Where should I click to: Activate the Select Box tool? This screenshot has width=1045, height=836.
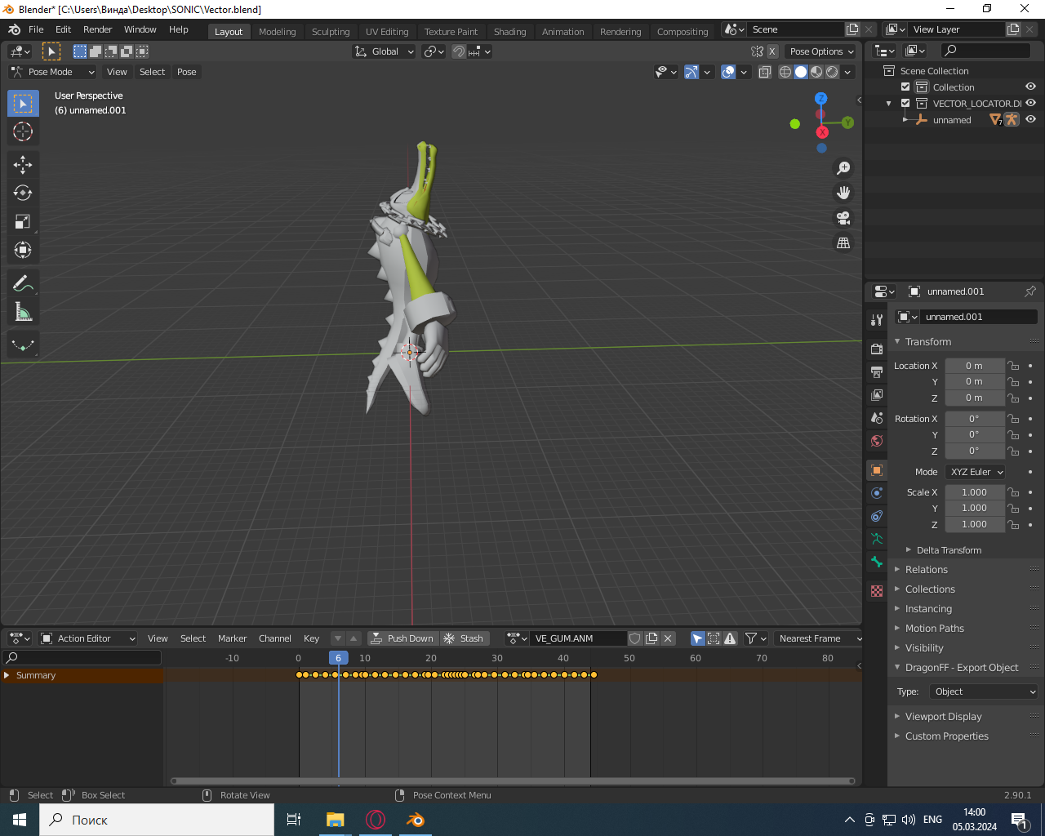(x=23, y=104)
